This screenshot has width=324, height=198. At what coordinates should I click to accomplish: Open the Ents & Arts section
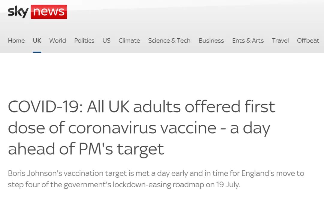(x=248, y=40)
